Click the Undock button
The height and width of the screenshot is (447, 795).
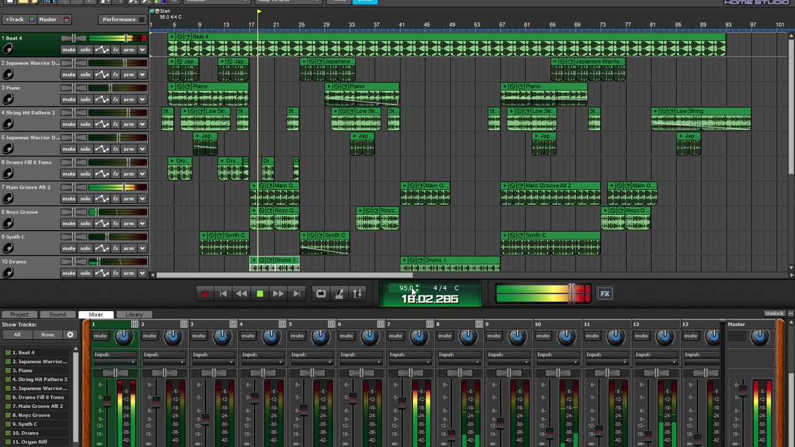775,314
